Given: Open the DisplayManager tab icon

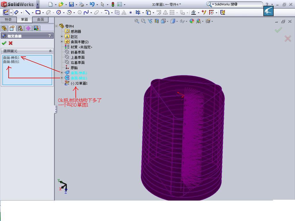Looking at the screenshot, I should pyautogui.click(x=36, y=28).
